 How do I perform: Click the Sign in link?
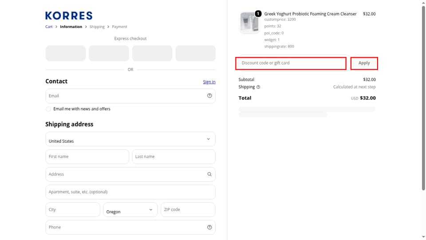pyautogui.click(x=209, y=82)
